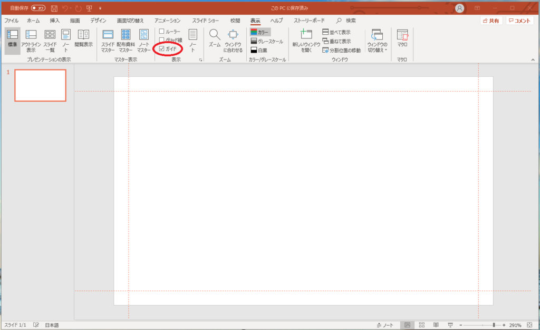Switch to the Animations (アニメーション) tab

[168, 21]
